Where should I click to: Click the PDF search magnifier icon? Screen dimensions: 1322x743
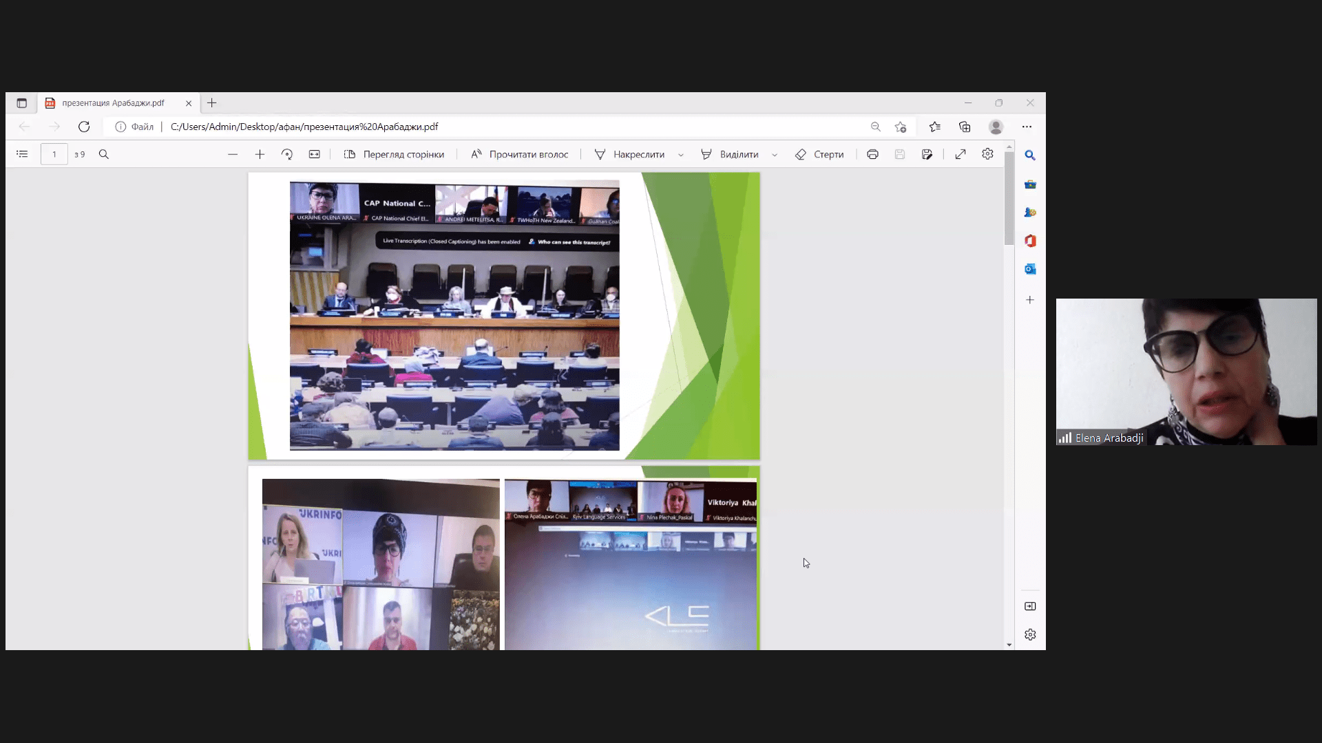(x=104, y=154)
